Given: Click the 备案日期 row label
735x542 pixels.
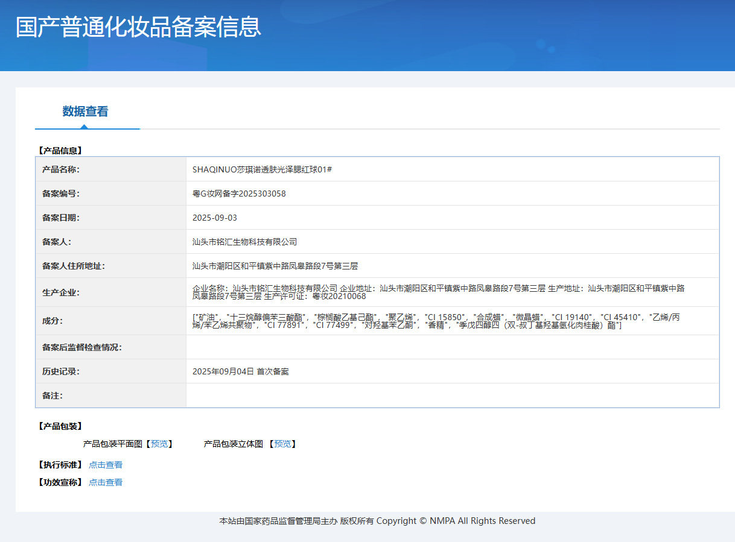Looking at the screenshot, I should pos(61,218).
